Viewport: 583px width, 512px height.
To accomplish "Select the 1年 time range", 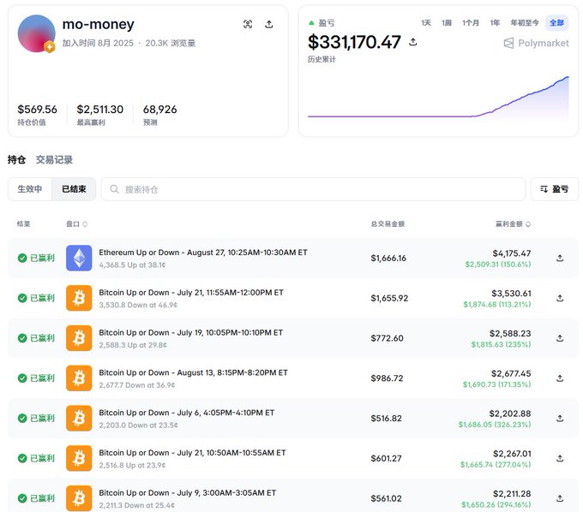I will pyautogui.click(x=495, y=23).
